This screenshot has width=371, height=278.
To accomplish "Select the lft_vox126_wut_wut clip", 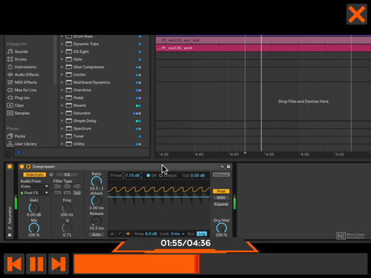I will click(x=263, y=40).
